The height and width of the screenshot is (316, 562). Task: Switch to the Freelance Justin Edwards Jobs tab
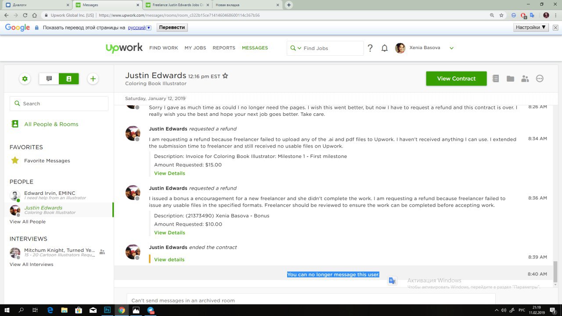point(177,5)
